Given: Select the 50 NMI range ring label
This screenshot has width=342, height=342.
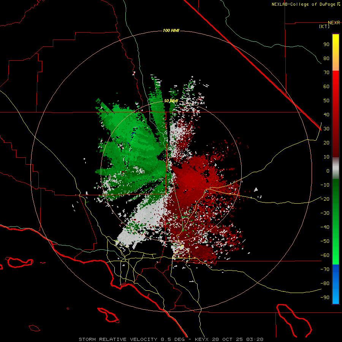Looking at the screenshot, I should click(x=171, y=101).
